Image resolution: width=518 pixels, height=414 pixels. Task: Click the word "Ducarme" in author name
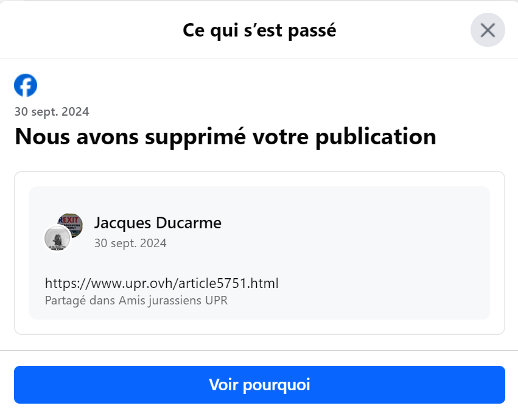coord(189,223)
